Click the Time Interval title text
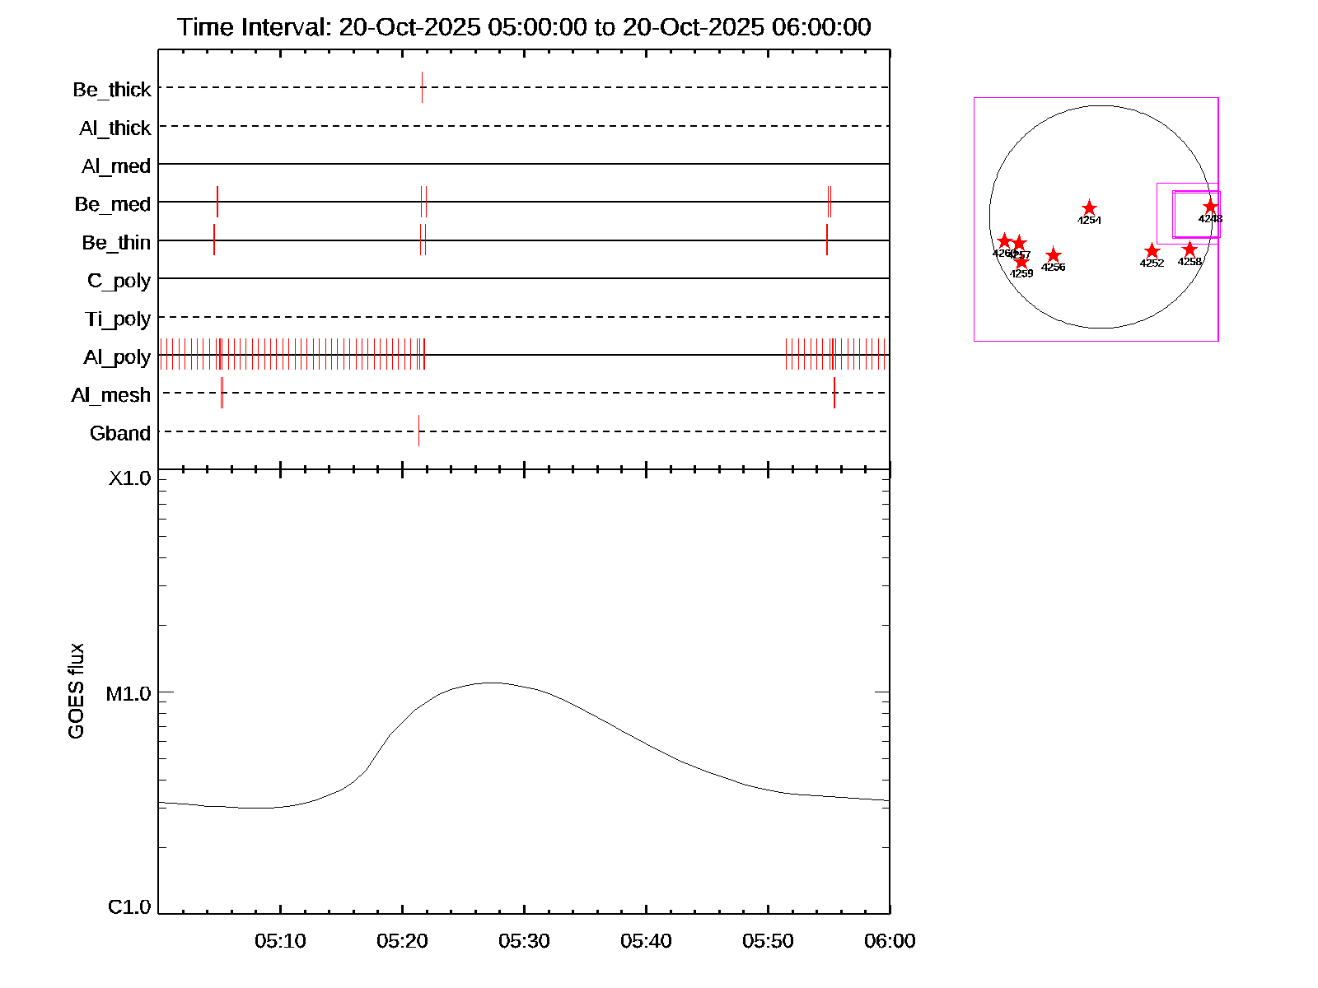This screenshot has width=1318, height=988. click(x=524, y=27)
